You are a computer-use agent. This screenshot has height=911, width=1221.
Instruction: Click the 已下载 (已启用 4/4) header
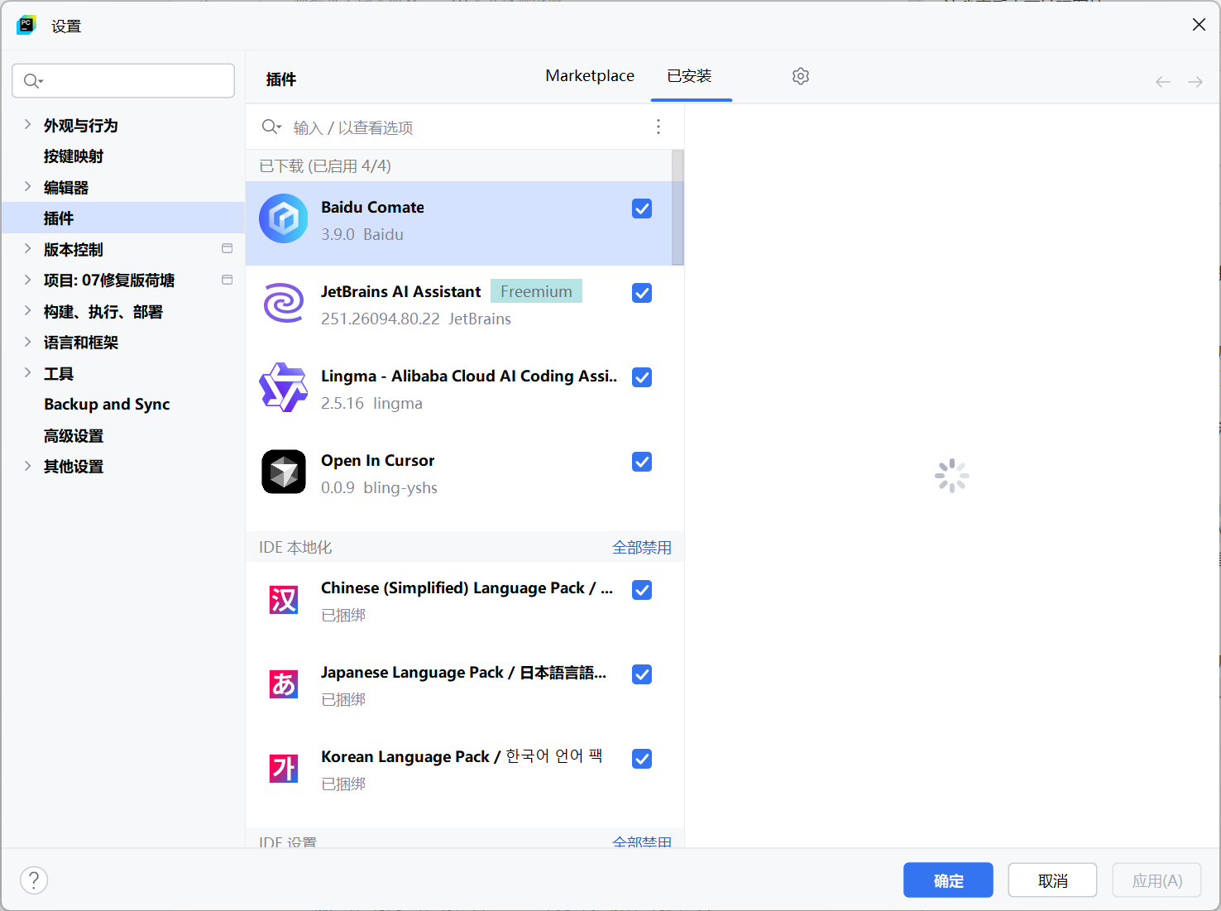pos(325,165)
